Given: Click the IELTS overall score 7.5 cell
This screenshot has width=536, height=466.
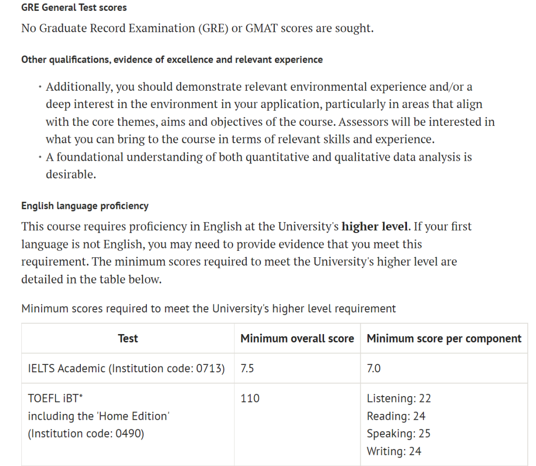Looking at the screenshot, I should click(248, 368).
